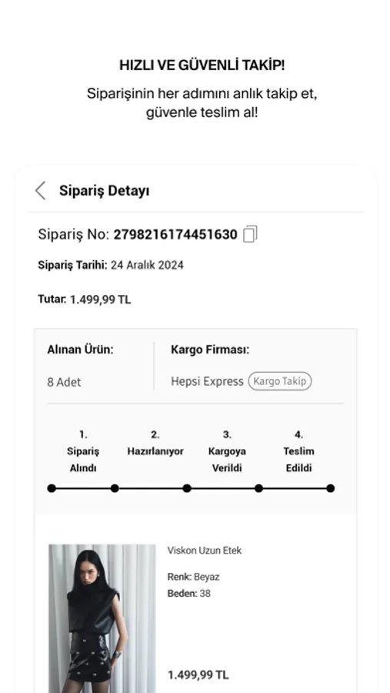Open the Viskon Uzun Etek product title
This screenshot has width=390, height=693.
tap(205, 551)
